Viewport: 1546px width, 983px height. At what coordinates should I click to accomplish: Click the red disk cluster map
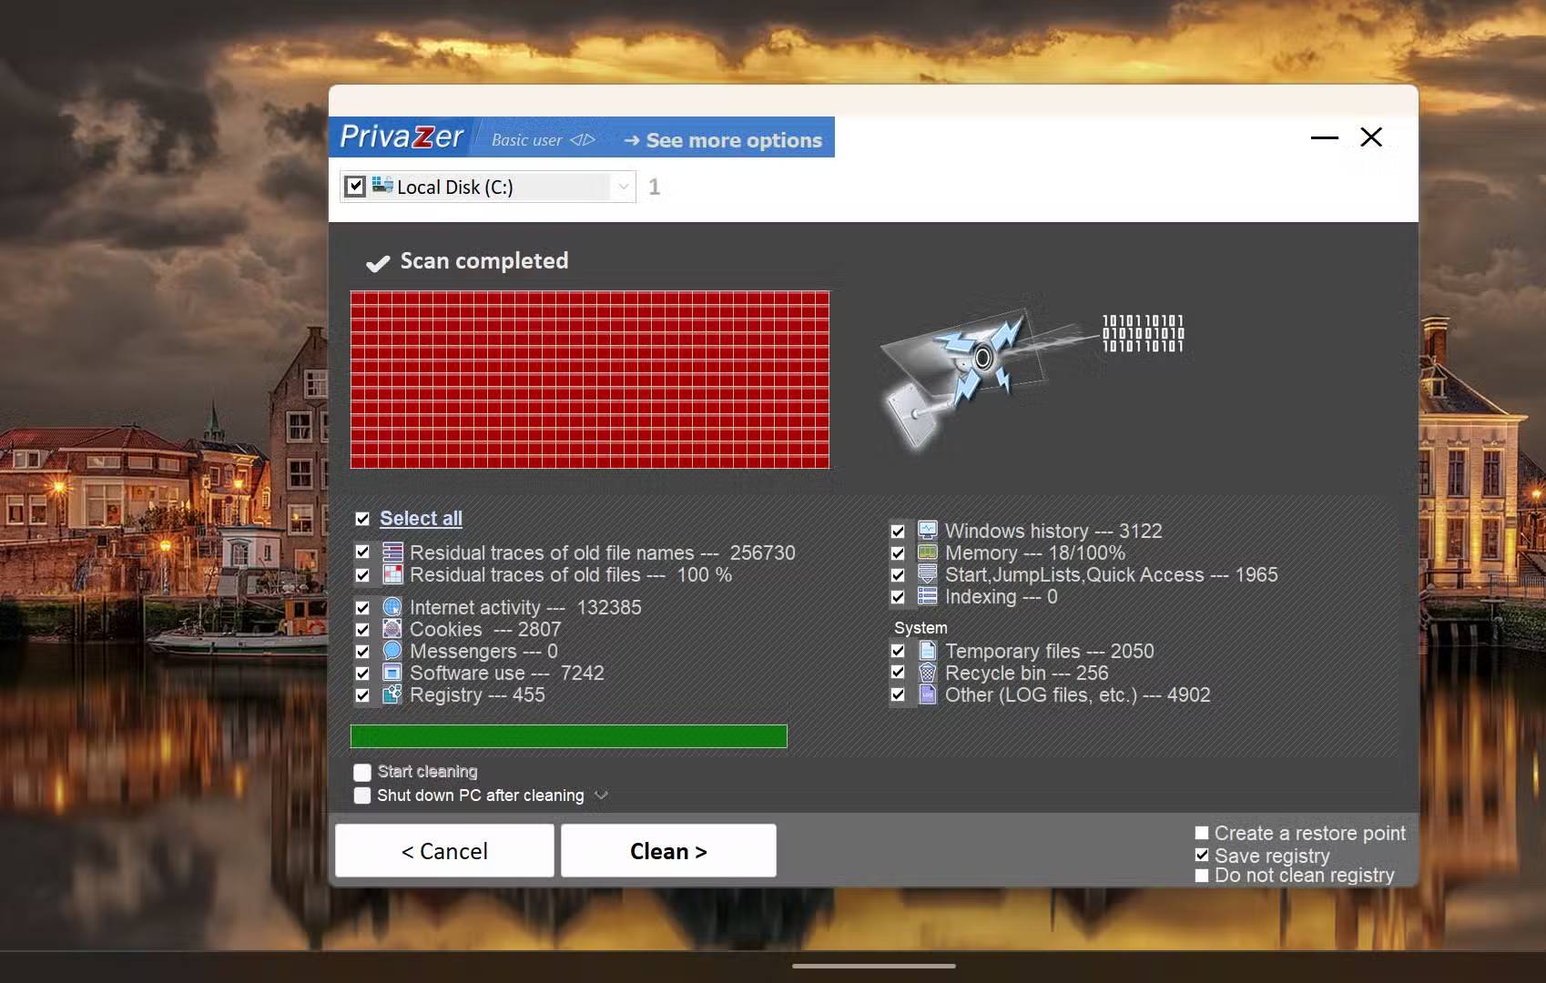[x=590, y=380]
